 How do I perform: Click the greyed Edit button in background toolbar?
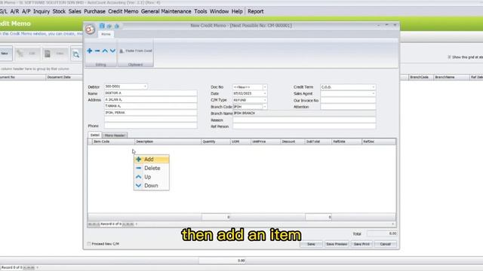[x=27, y=53]
